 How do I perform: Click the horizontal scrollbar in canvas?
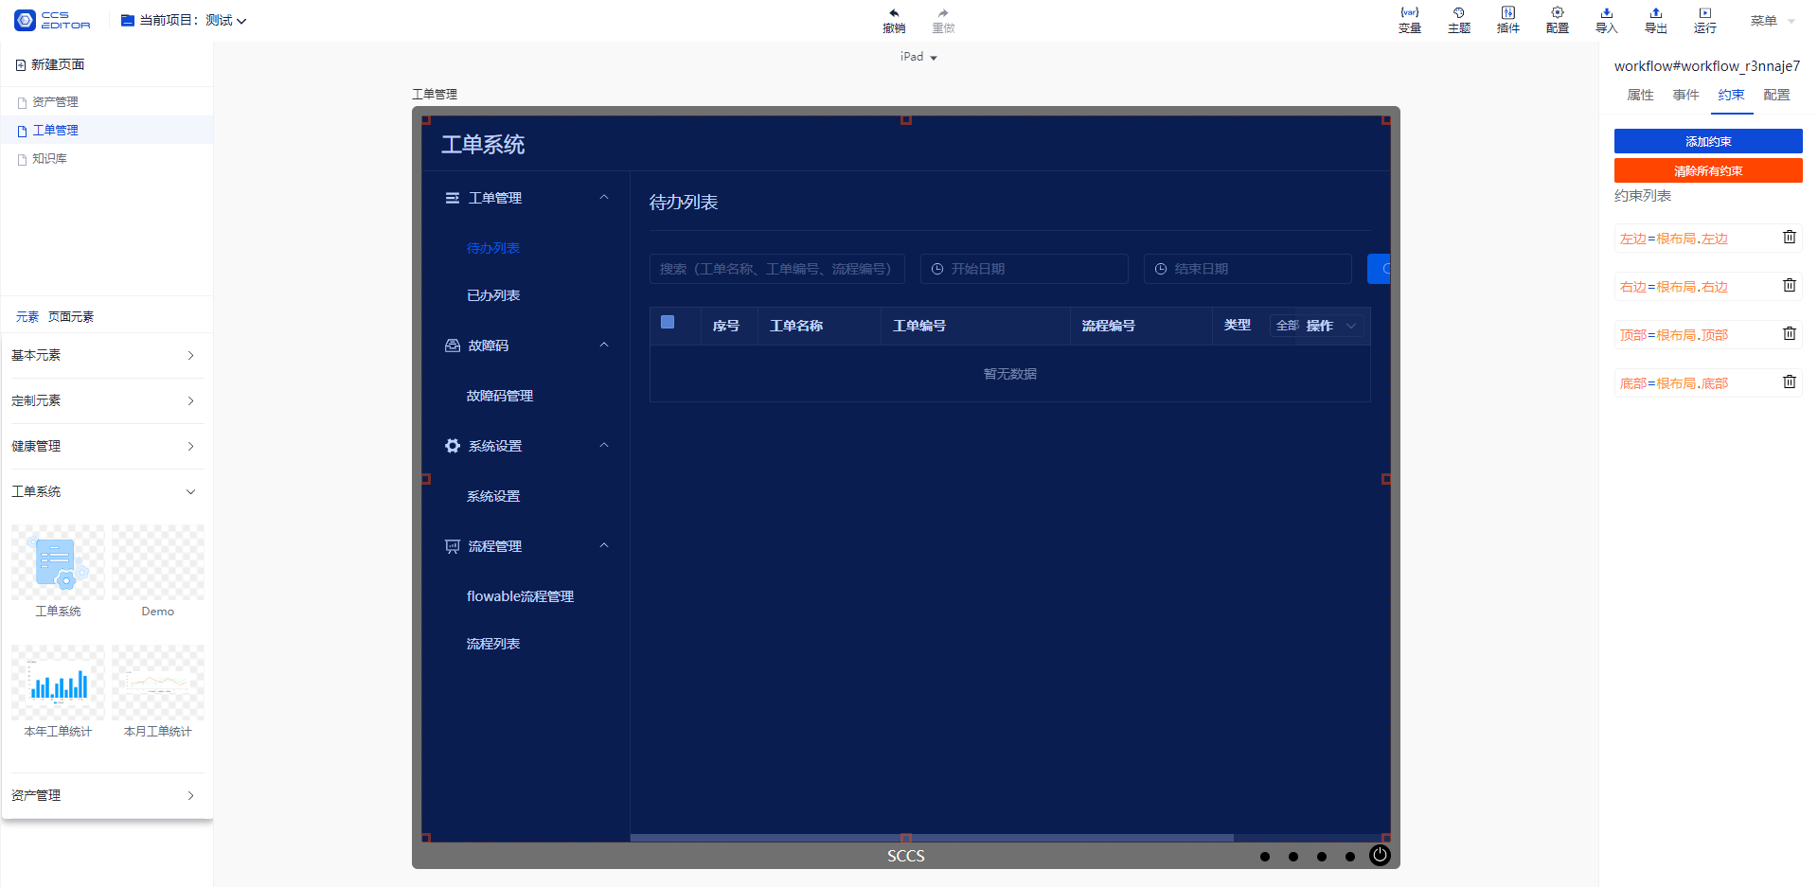(932, 838)
